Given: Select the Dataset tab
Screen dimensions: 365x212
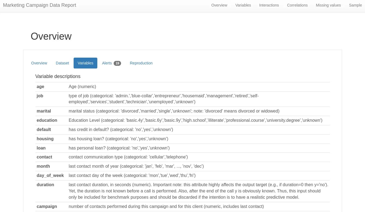Looking at the screenshot, I should tap(62, 63).
